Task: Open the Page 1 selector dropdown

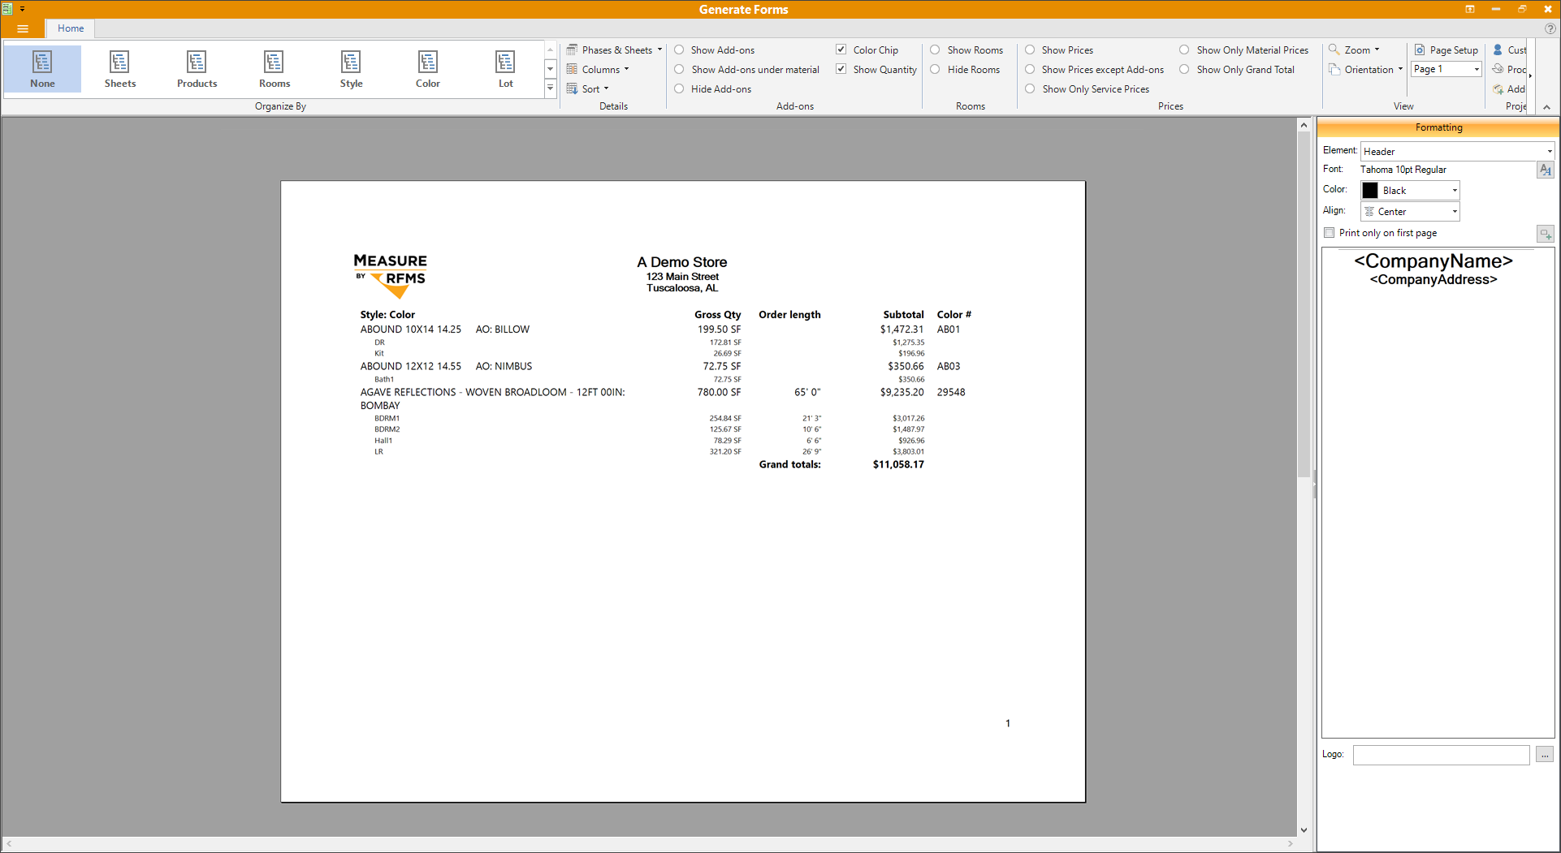Action: tap(1446, 70)
